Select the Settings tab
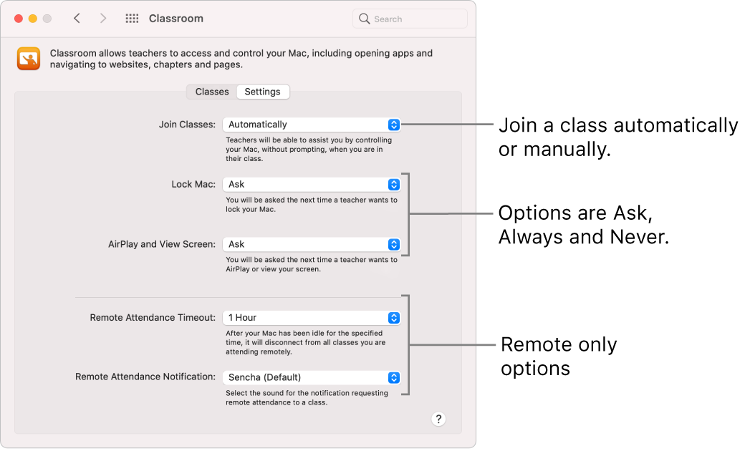 262,92
